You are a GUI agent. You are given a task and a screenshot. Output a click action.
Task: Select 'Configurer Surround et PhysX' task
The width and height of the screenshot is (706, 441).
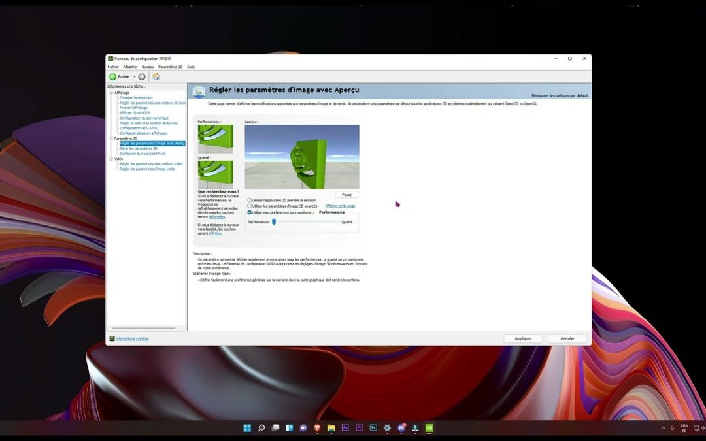[x=143, y=154]
